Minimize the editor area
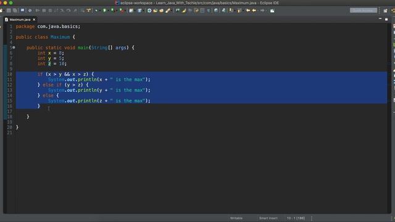The width and height of the screenshot is (395, 222). coord(380,19)
